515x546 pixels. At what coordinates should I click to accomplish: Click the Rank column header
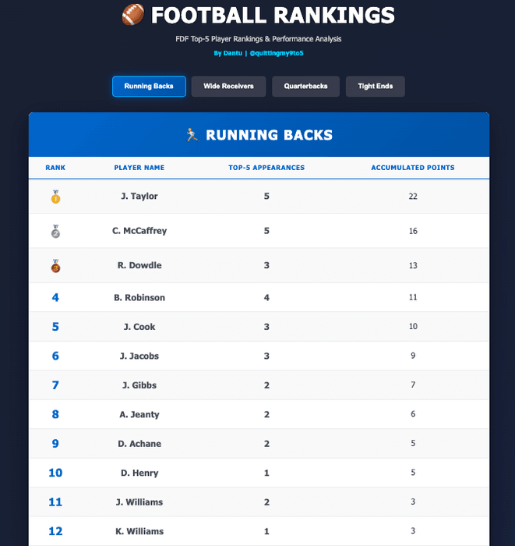tap(55, 168)
